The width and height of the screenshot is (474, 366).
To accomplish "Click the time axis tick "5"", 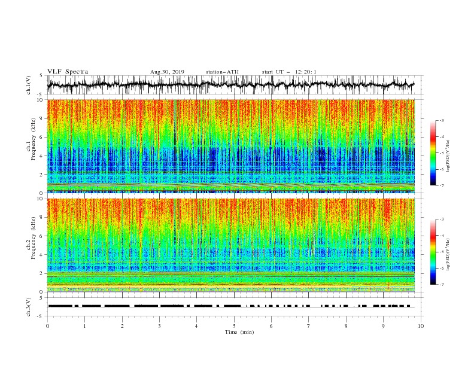I will click(x=234, y=326).
